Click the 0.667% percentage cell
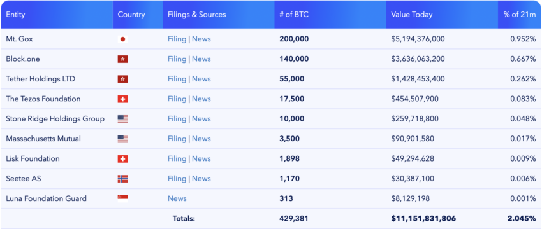This screenshot has width=542, height=229. 523,59
